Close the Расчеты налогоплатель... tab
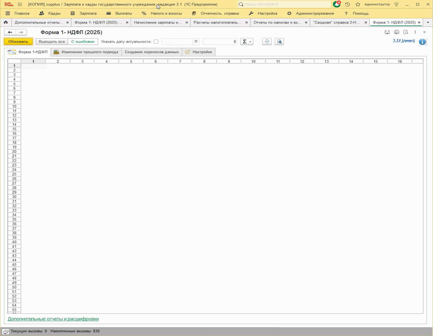 pos(246,22)
